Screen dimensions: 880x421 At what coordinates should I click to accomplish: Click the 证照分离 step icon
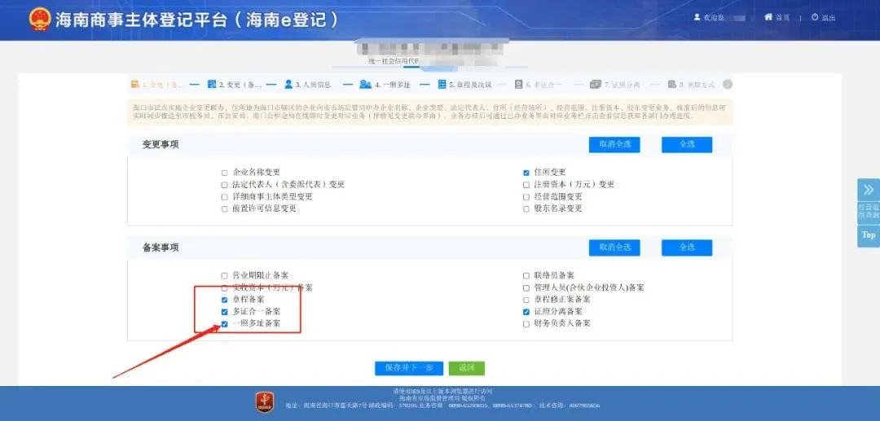(x=596, y=84)
